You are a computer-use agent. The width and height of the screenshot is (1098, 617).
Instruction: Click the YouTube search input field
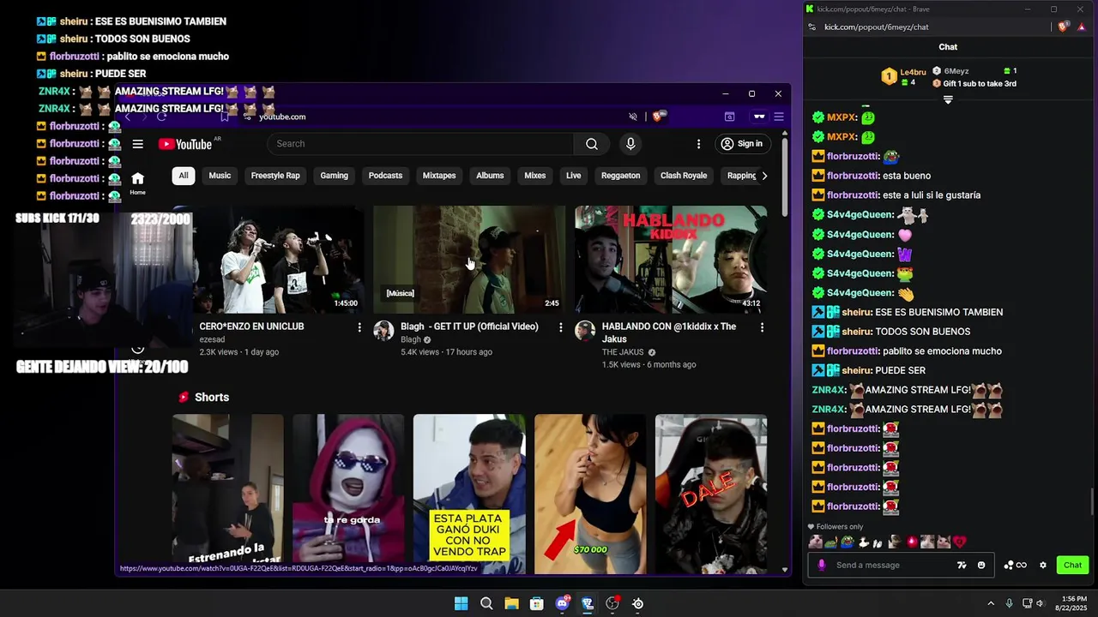tap(420, 144)
